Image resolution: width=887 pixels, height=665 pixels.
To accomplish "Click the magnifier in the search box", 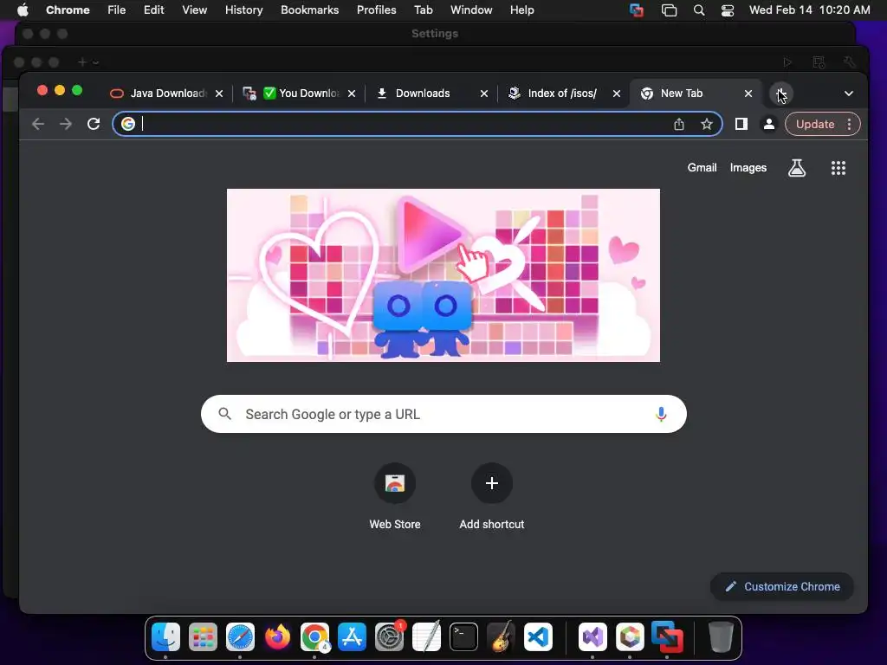I will pos(224,414).
